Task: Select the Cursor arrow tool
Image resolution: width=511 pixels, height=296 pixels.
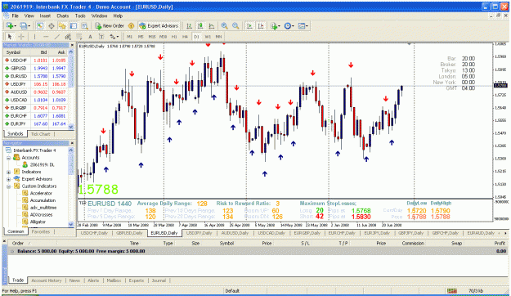Action: [x=10, y=37]
